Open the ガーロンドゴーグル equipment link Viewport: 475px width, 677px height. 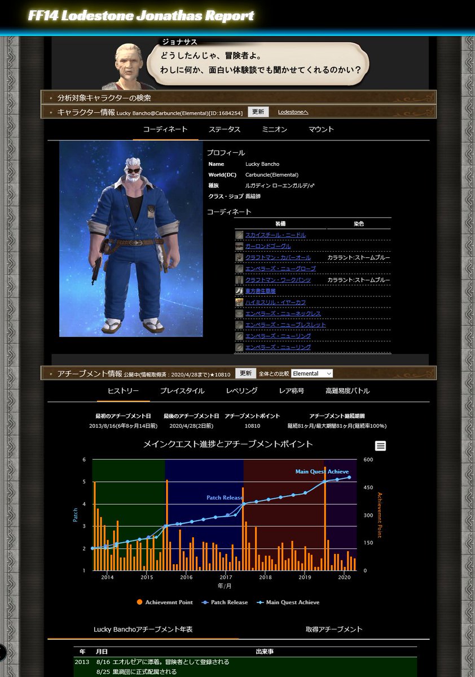click(x=268, y=246)
